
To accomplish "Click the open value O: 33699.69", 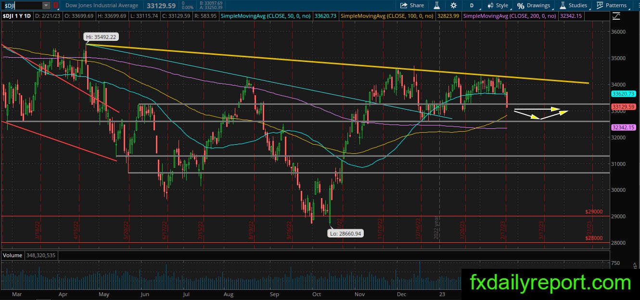I will 79,16.
